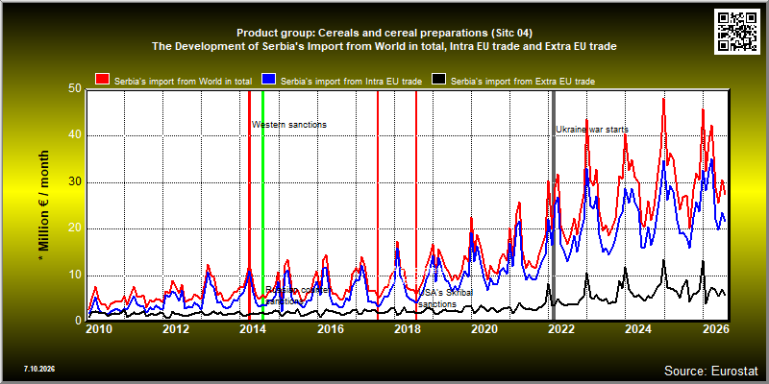This screenshot has height=384, width=769.
Task: Click the "Source: Eurostat" text
Action: 711,370
